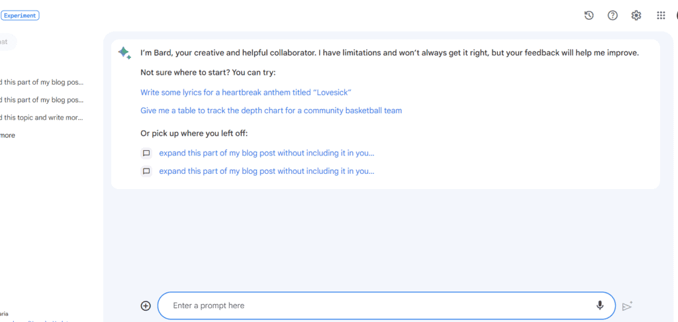Select the basketball depth chart table suggestion
This screenshot has width=678, height=322.
[271, 110]
